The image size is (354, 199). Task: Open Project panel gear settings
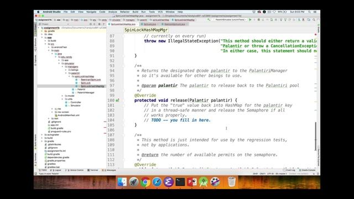pyautogui.click(x=100, y=24)
